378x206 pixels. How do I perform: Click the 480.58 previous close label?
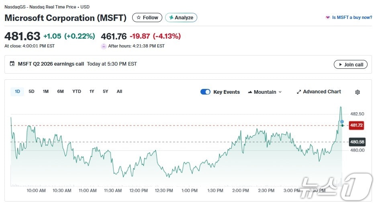[357, 142]
